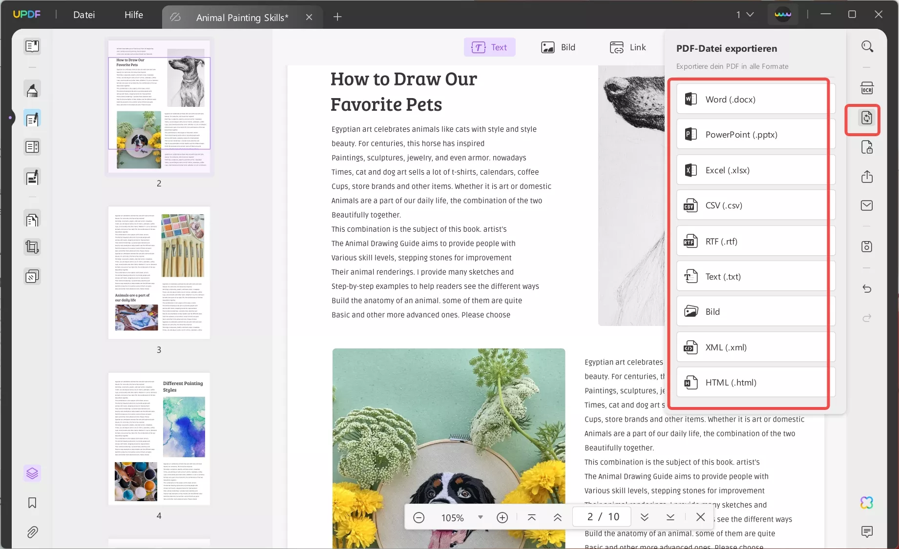Open the Reader mode icon in left sidebar
Screen dimensions: 899x549
click(32, 46)
